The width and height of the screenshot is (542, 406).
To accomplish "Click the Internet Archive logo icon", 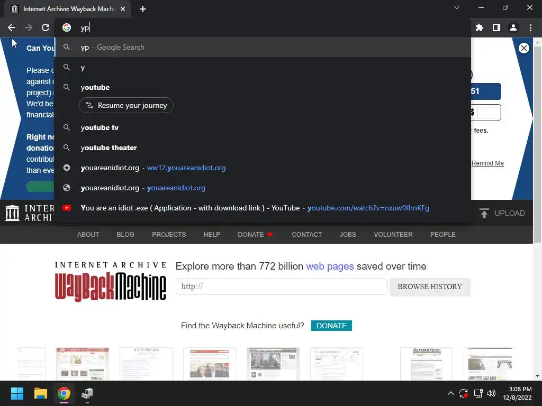I will pos(13,213).
